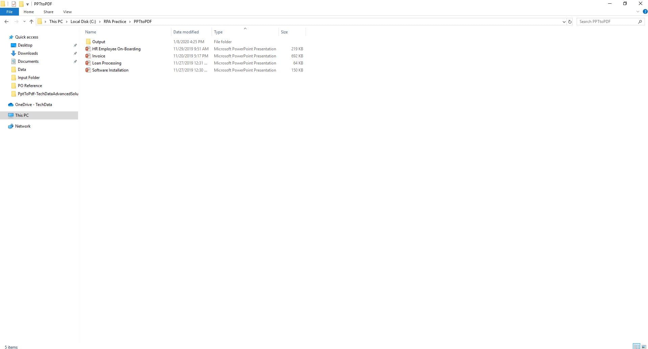Switch to the View ribbon tab
Image resolution: width=648 pixels, height=349 pixels.
[x=67, y=12]
